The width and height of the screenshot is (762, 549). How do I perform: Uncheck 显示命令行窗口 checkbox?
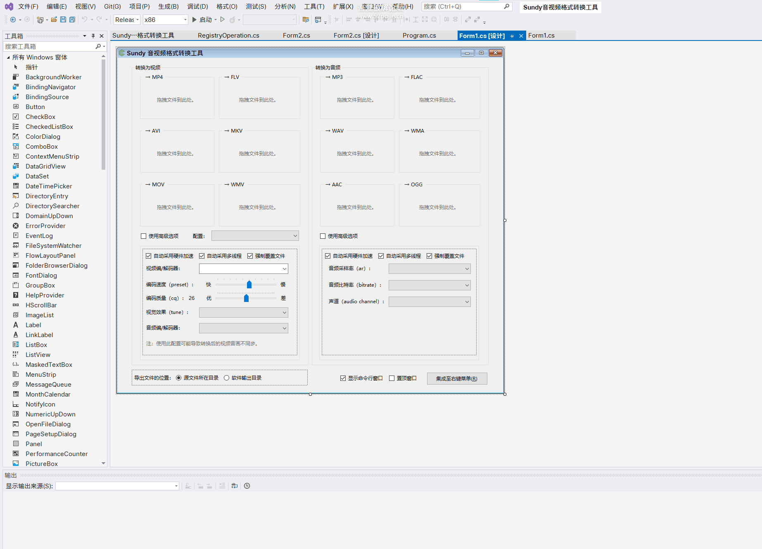click(x=343, y=378)
